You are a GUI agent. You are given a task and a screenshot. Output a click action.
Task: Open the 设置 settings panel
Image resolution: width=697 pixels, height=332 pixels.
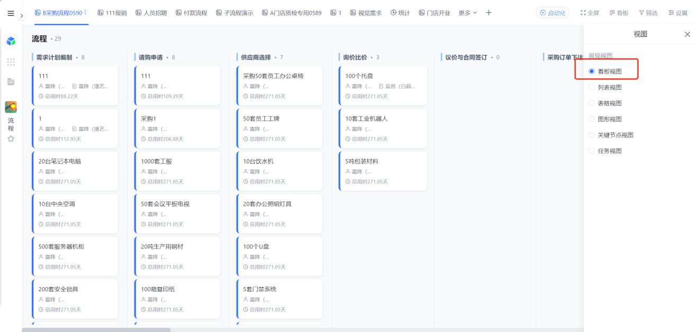tap(678, 13)
